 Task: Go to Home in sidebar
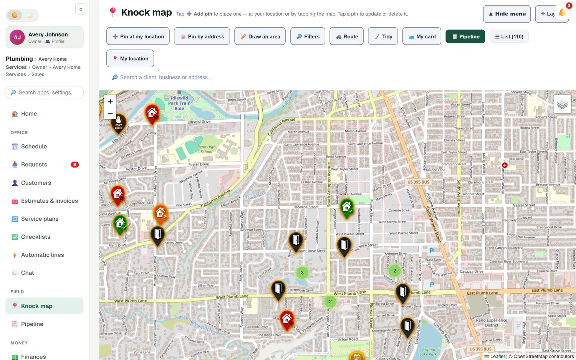coord(45,114)
